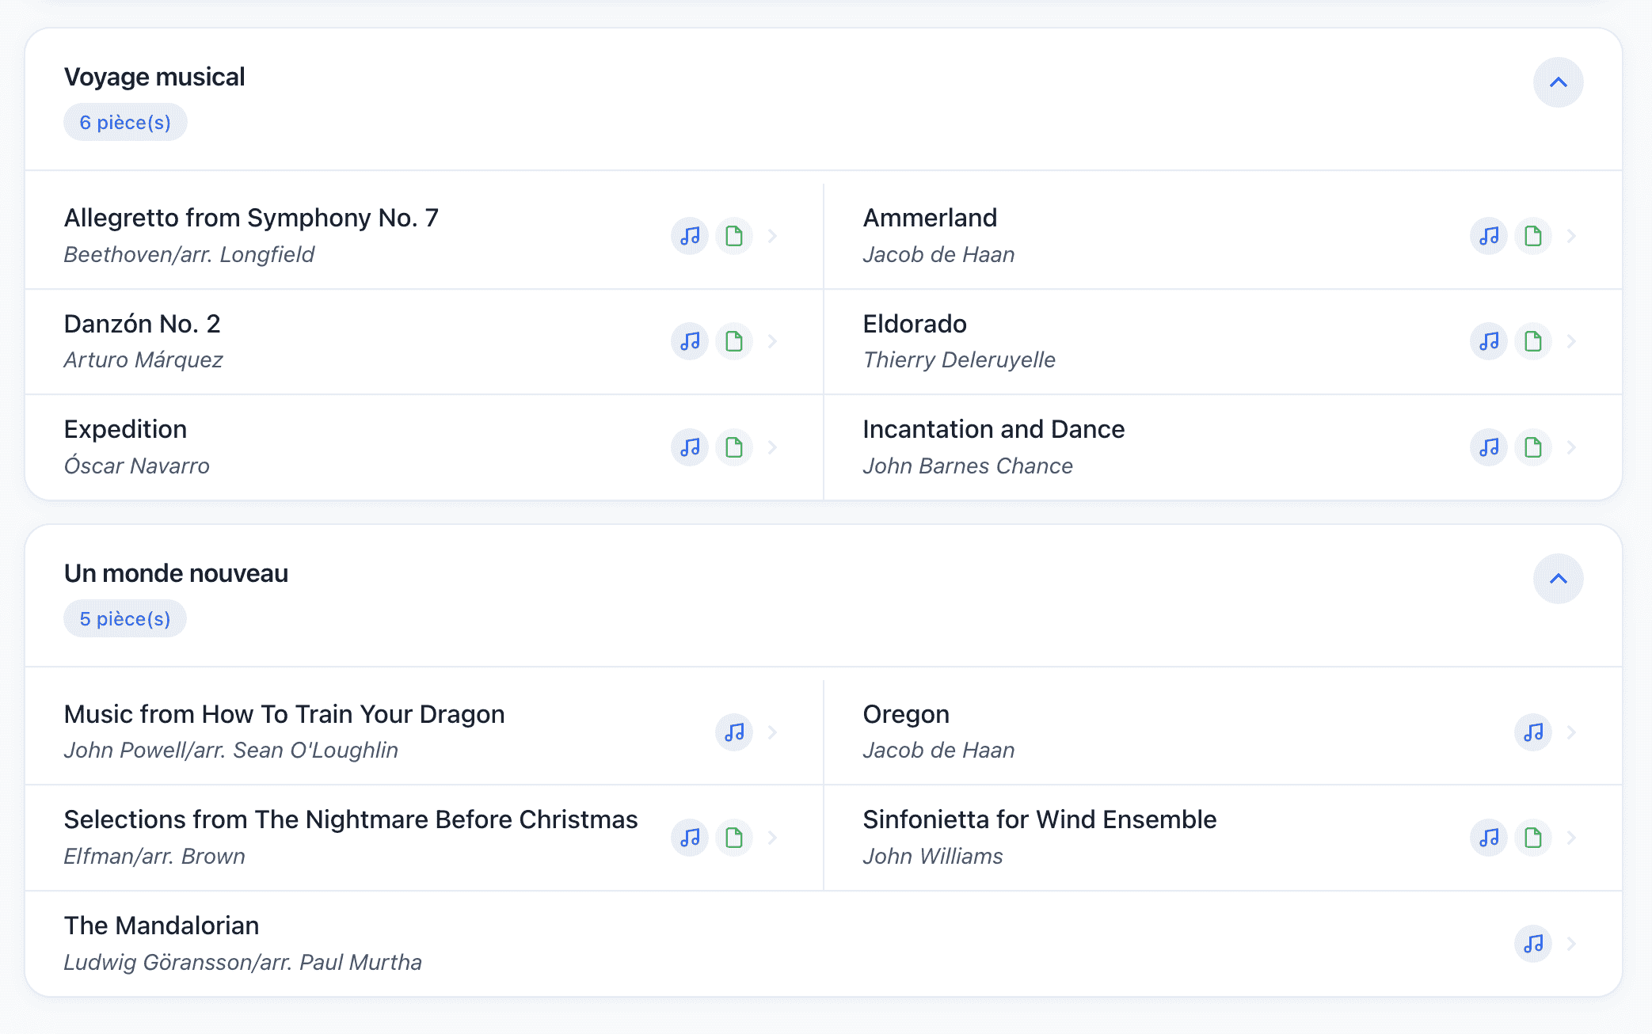Click music note icon for Oregon
Screen dimensions: 1652x1034
[1533, 732]
